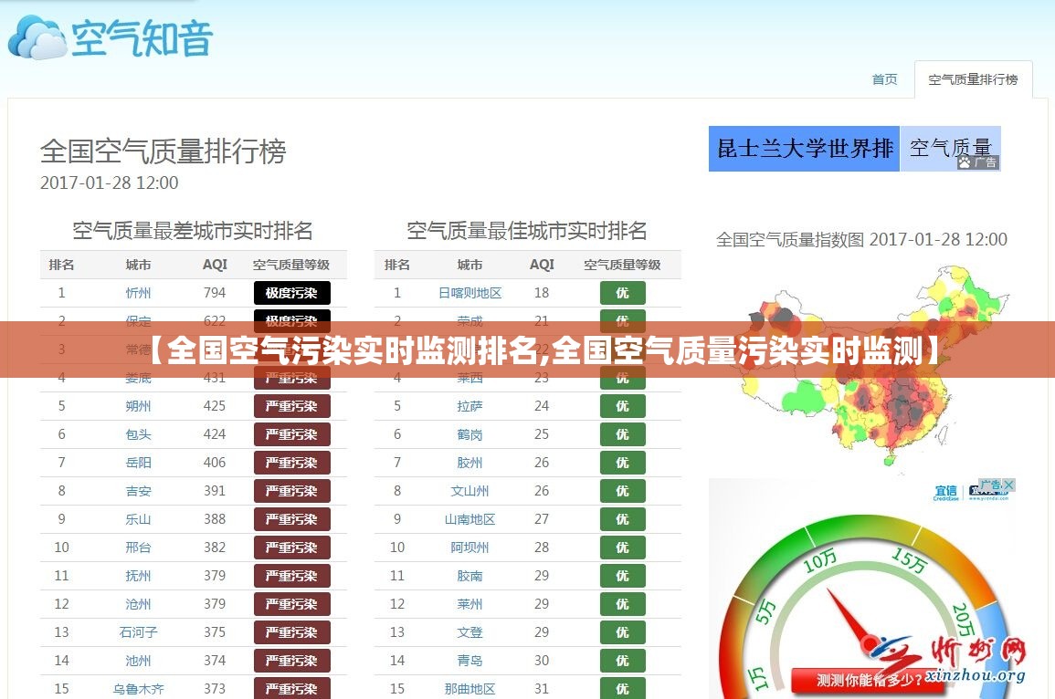1055x699 pixels.
Task: Open city link 沧州
Action: pyautogui.click(x=138, y=603)
